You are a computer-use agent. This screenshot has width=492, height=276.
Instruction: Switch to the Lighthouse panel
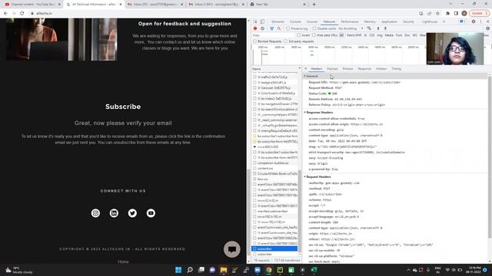coord(430,21)
